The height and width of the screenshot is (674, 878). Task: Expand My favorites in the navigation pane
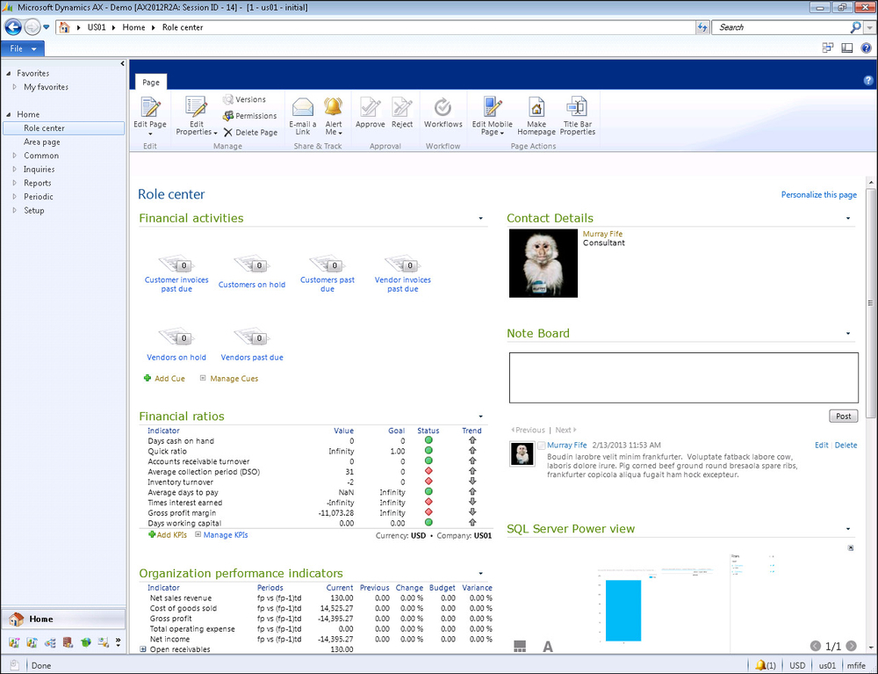click(15, 87)
